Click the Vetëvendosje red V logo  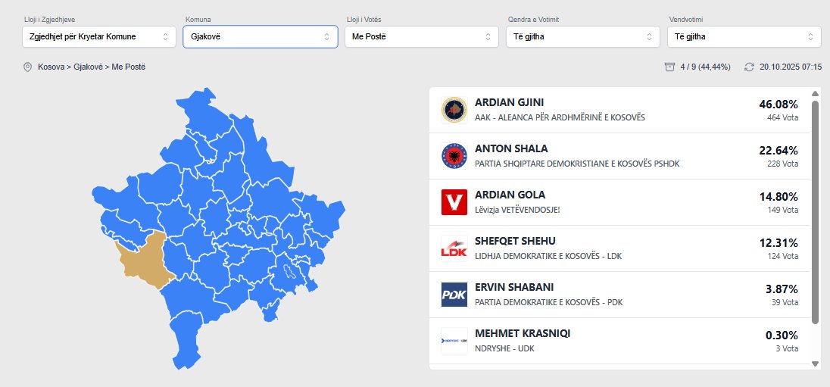pos(454,202)
